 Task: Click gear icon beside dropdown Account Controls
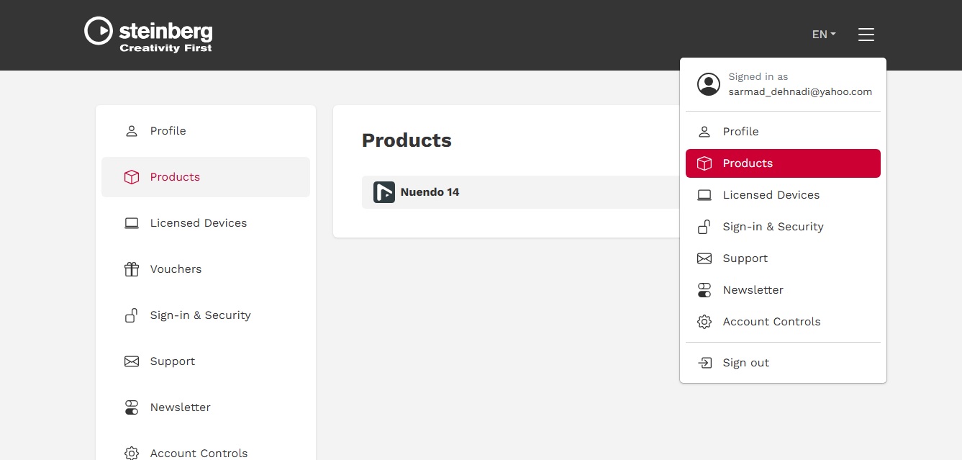[704, 322]
